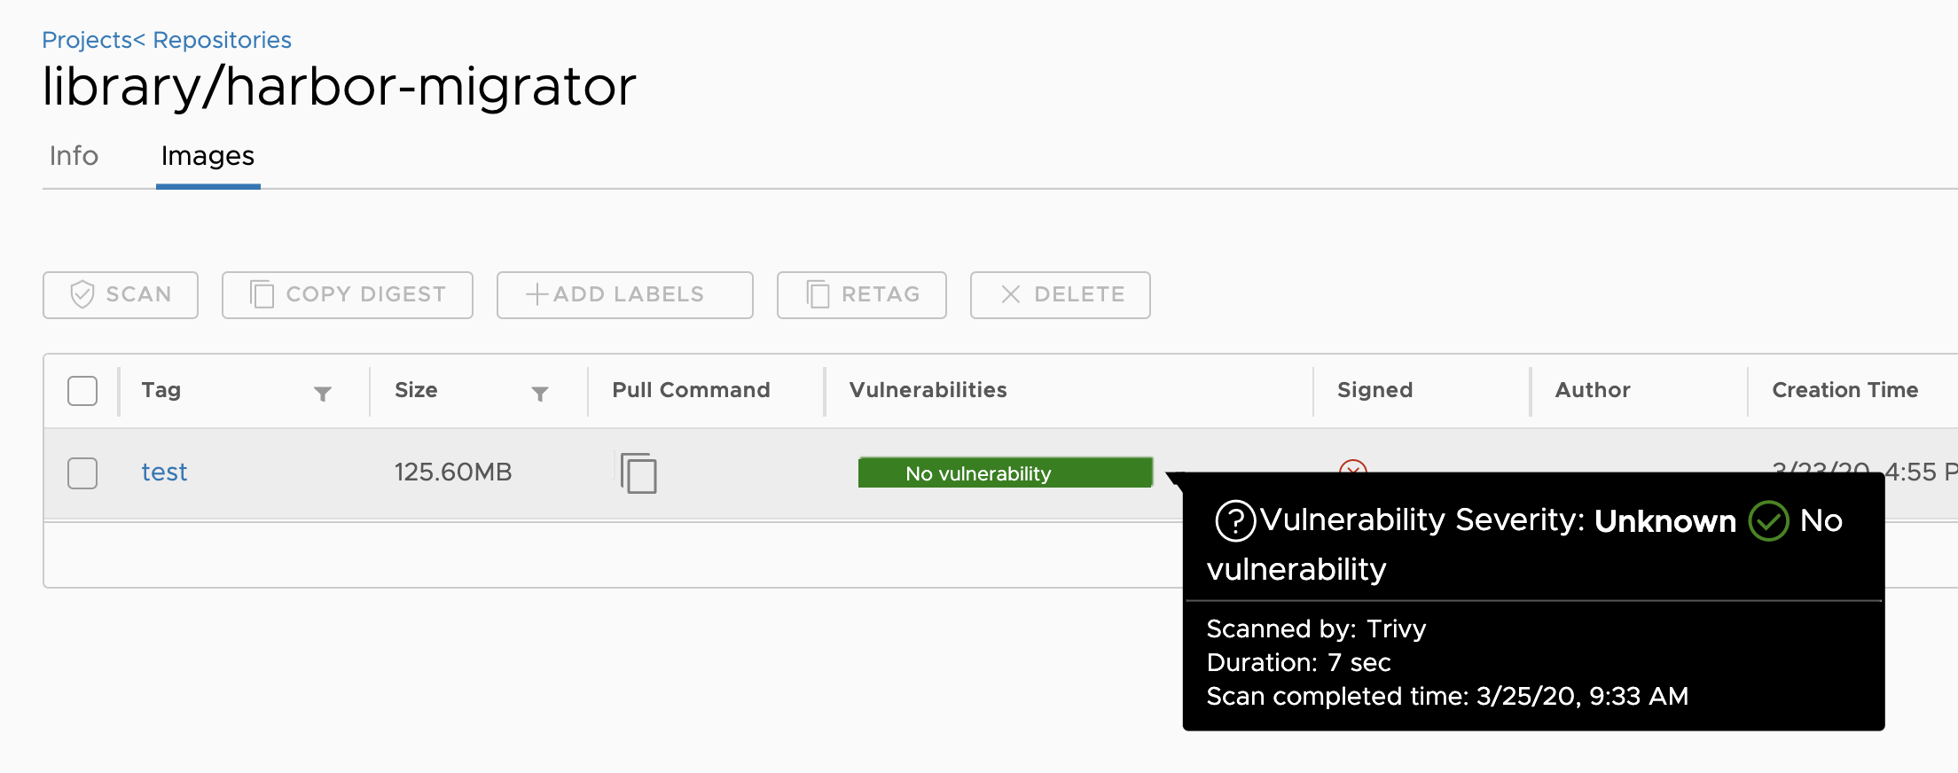Expand vulnerability details via the green checkmark icon
The height and width of the screenshot is (773, 1958).
1768,521
